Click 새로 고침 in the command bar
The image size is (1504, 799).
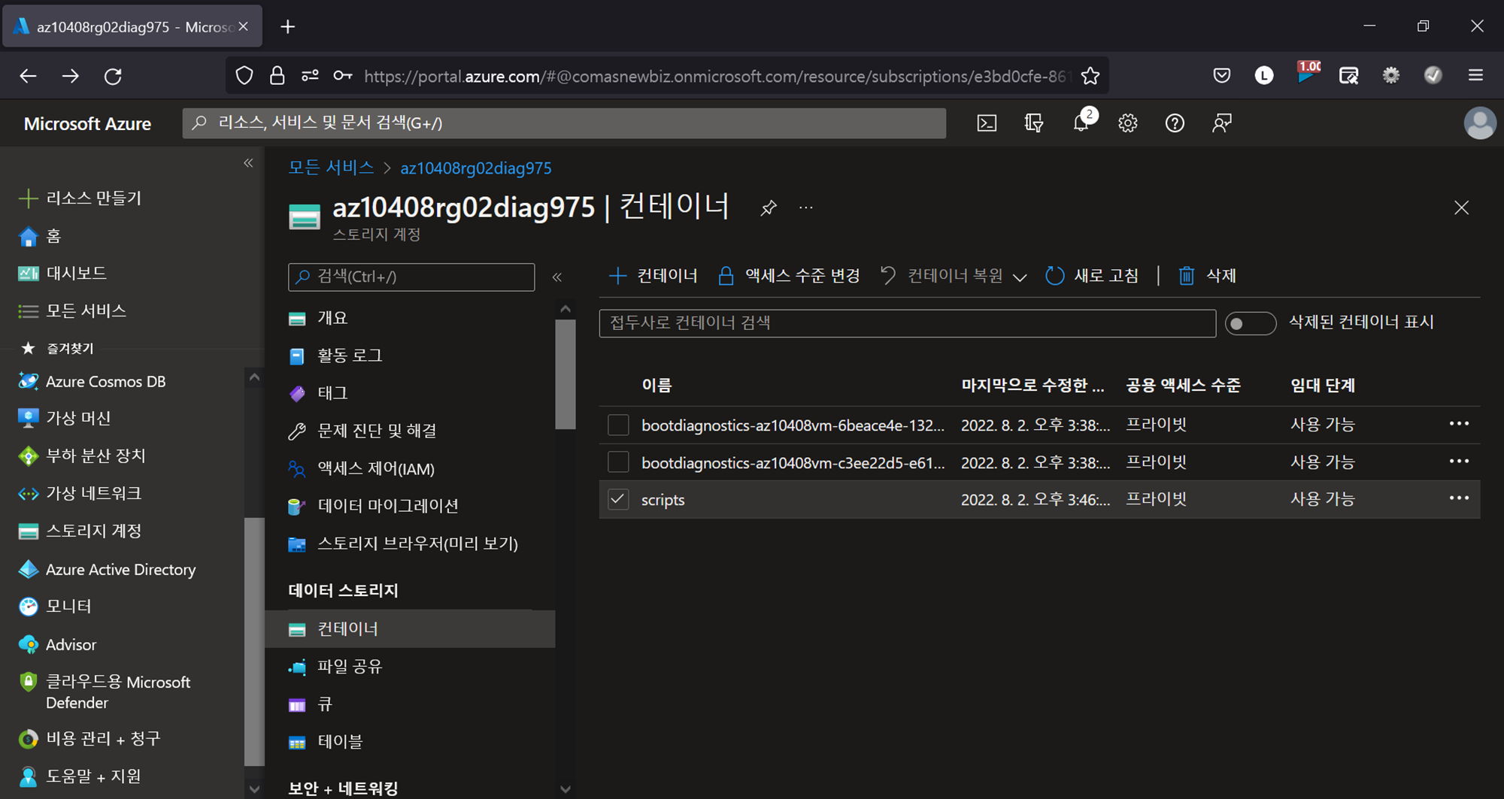coord(1092,276)
